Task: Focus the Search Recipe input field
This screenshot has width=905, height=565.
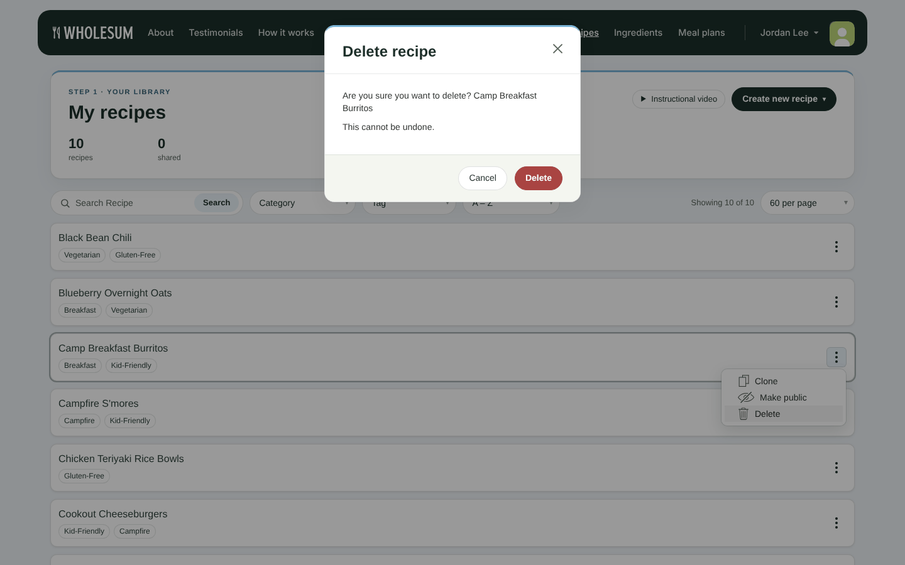Action: [x=132, y=203]
